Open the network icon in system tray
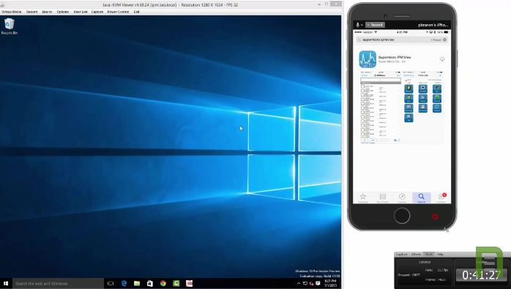The width and height of the screenshot is (511, 289). coord(305,283)
